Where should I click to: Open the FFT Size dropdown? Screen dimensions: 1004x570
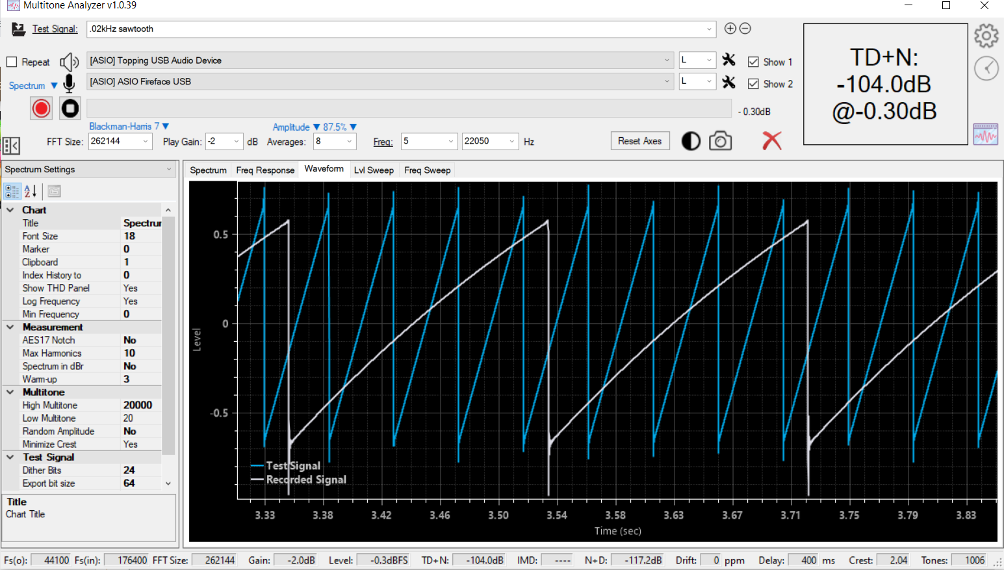coord(146,141)
